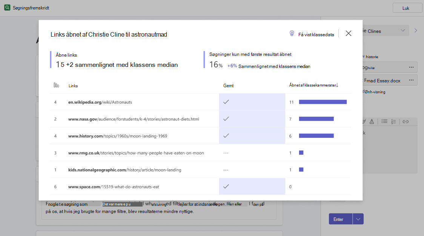Click the saved checkmark for www.space.com row
Image resolution: width=424 pixels, height=236 pixels.
point(226,186)
